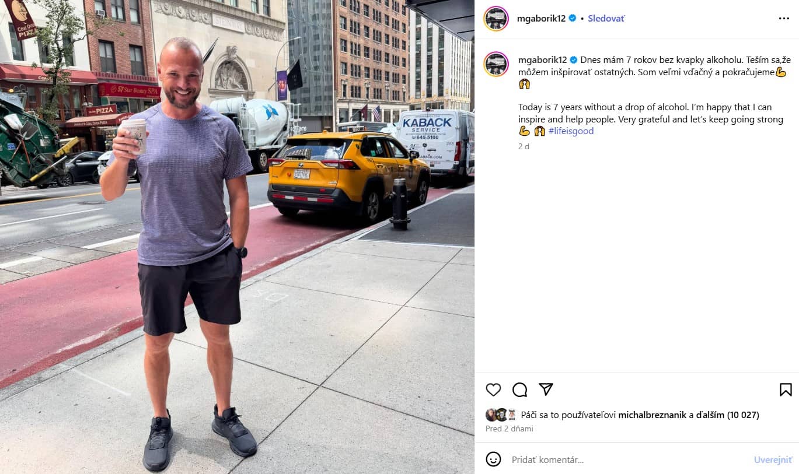This screenshot has width=799, height=474.
Task: Click the caption profile avatar
Action: [496, 64]
